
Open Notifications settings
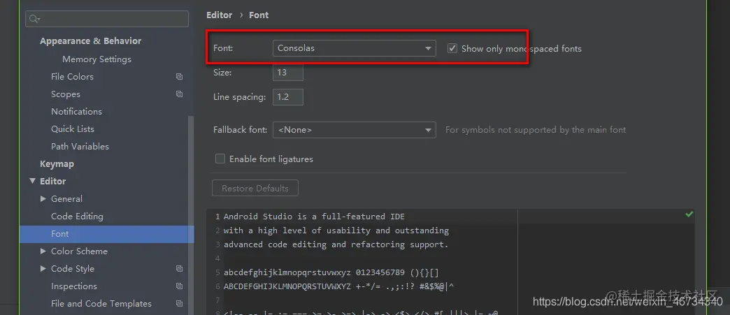76,112
